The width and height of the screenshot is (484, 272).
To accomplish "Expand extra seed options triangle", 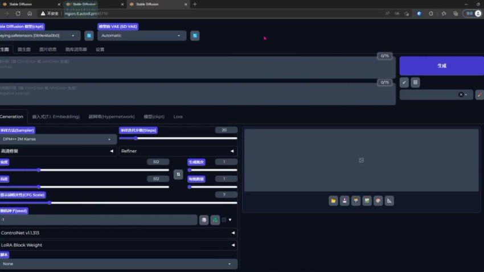I will [230, 220].
